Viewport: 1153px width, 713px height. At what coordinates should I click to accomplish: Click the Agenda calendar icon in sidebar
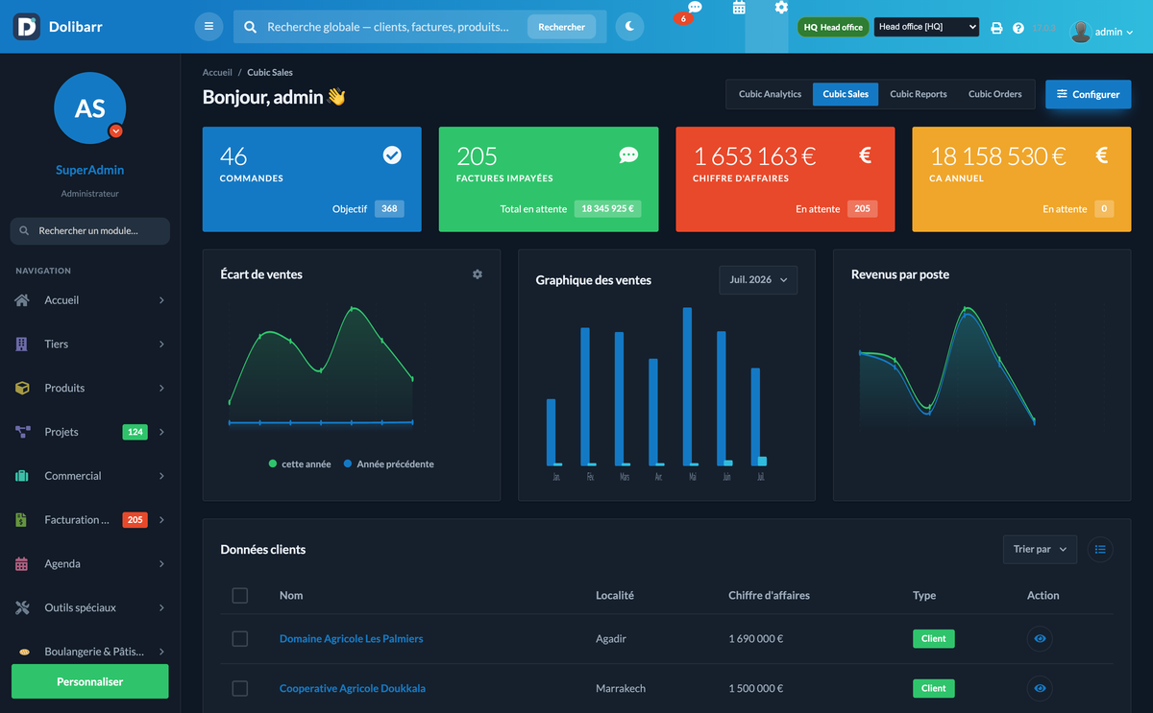pyautogui.click(x=22, y=564)
